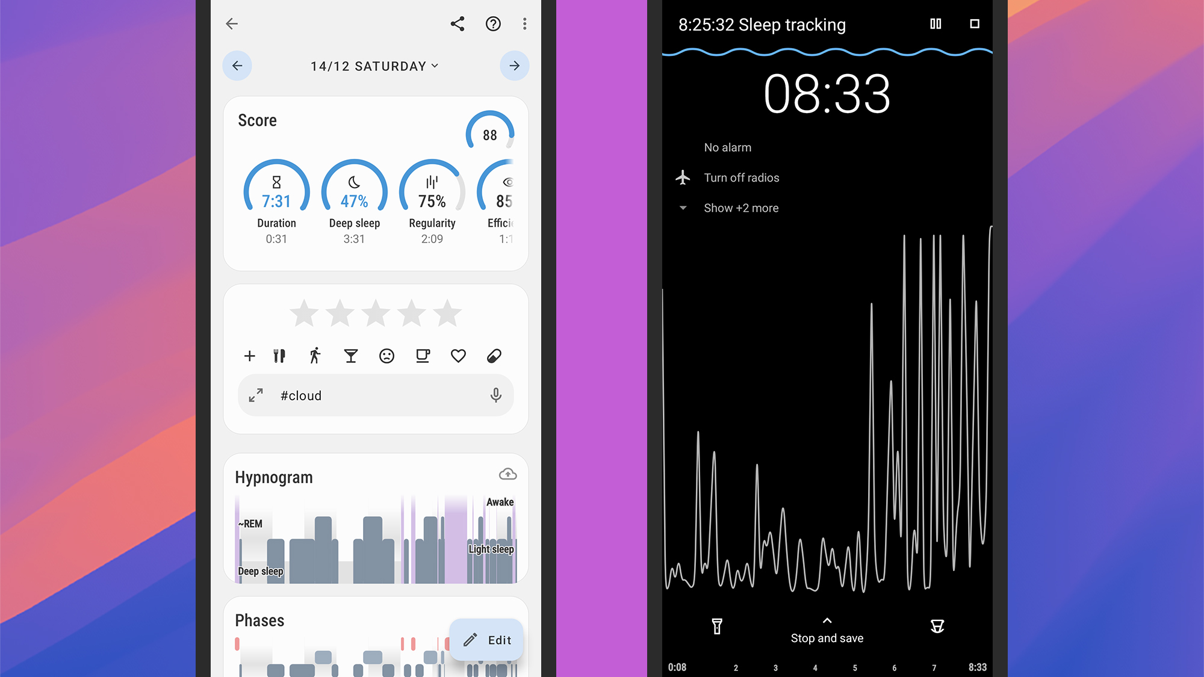
Task: Tap the medication/pill tracking icon
Action: [493, 356]
